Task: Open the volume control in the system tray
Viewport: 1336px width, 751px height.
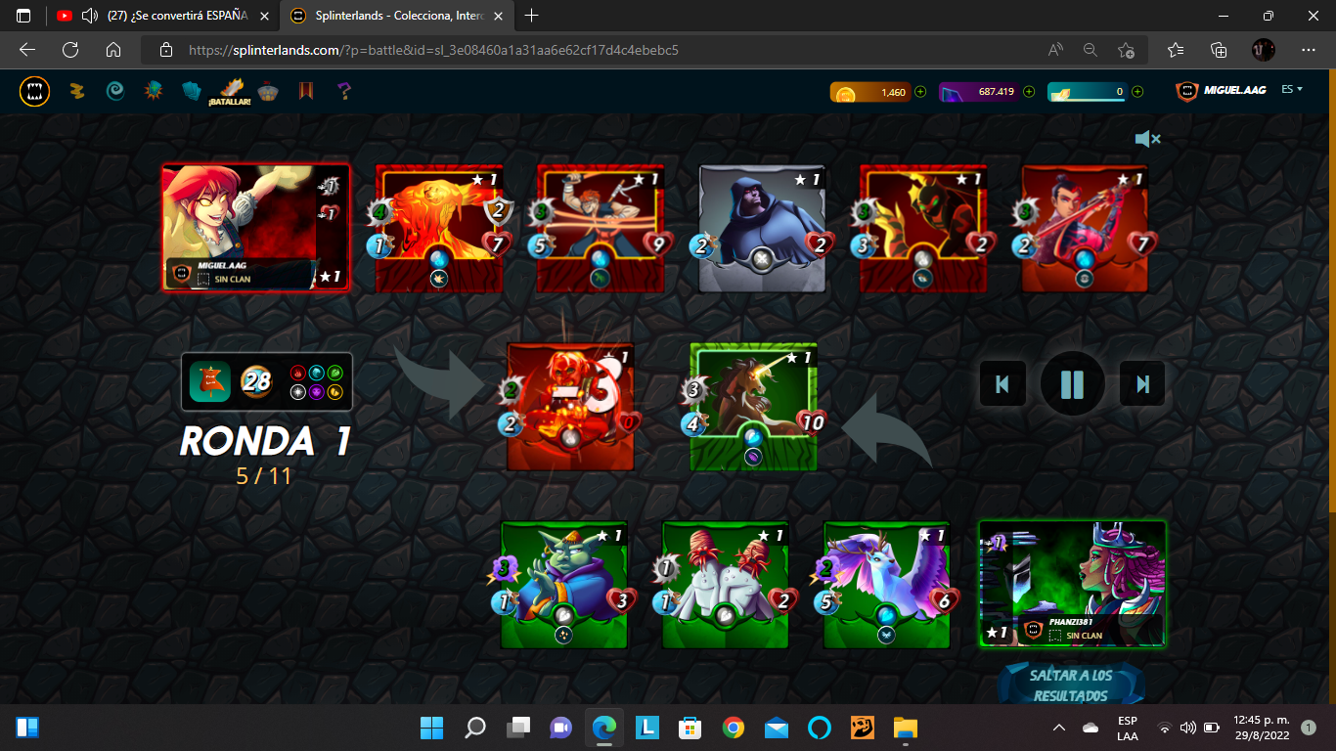Action: (1188, 728)
